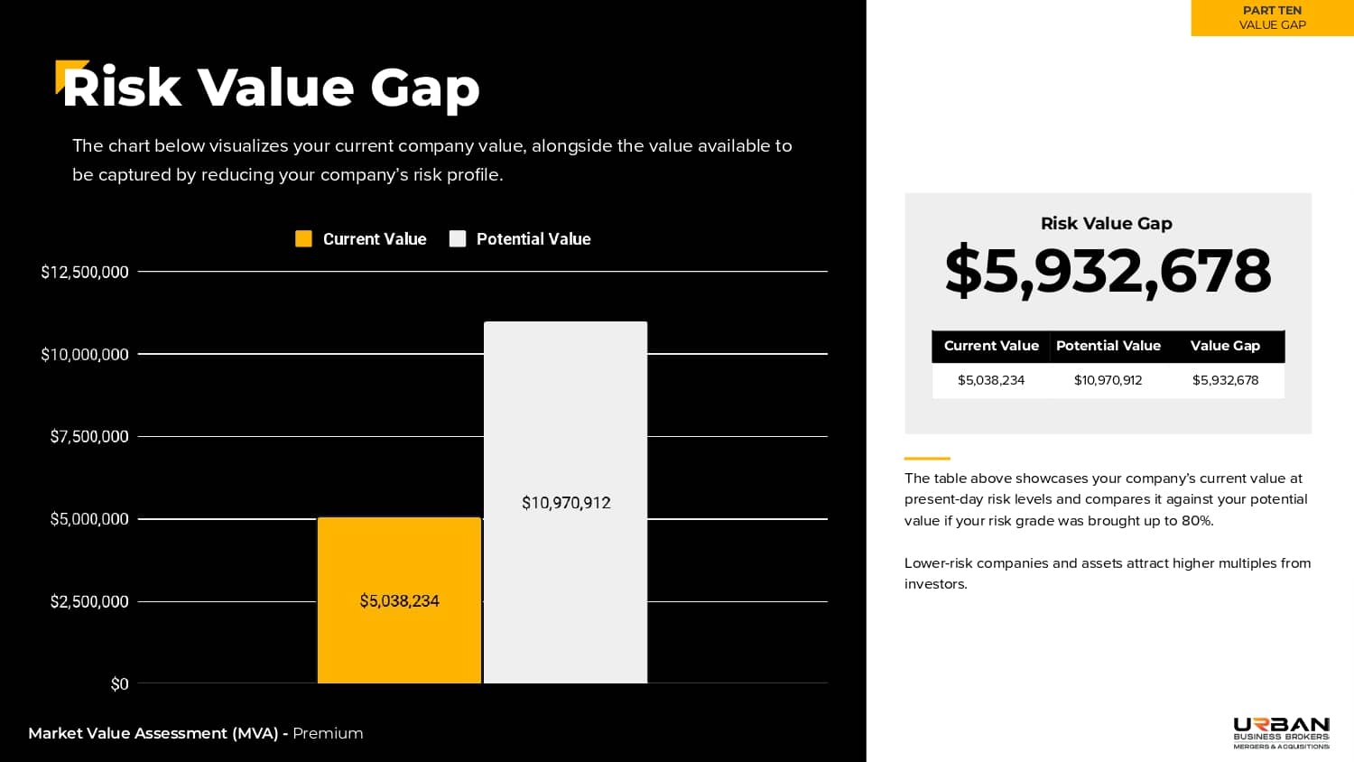1354x762 pixels.
Task: Click the white Potential Value legend swatch
Action: pos(458,238)
